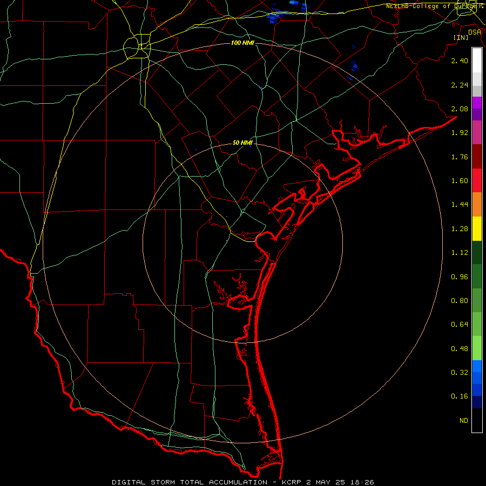Click the 1.12 legend value

(460, 253)
